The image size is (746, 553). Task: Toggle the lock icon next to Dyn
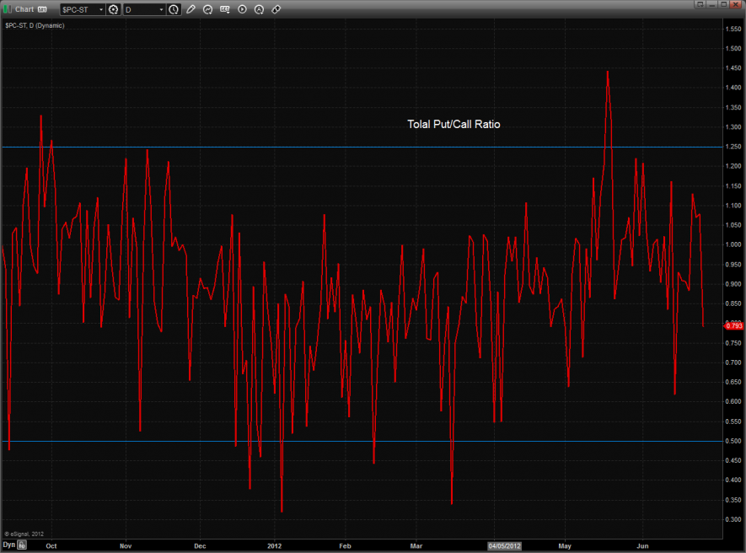[x=23, y=545]
